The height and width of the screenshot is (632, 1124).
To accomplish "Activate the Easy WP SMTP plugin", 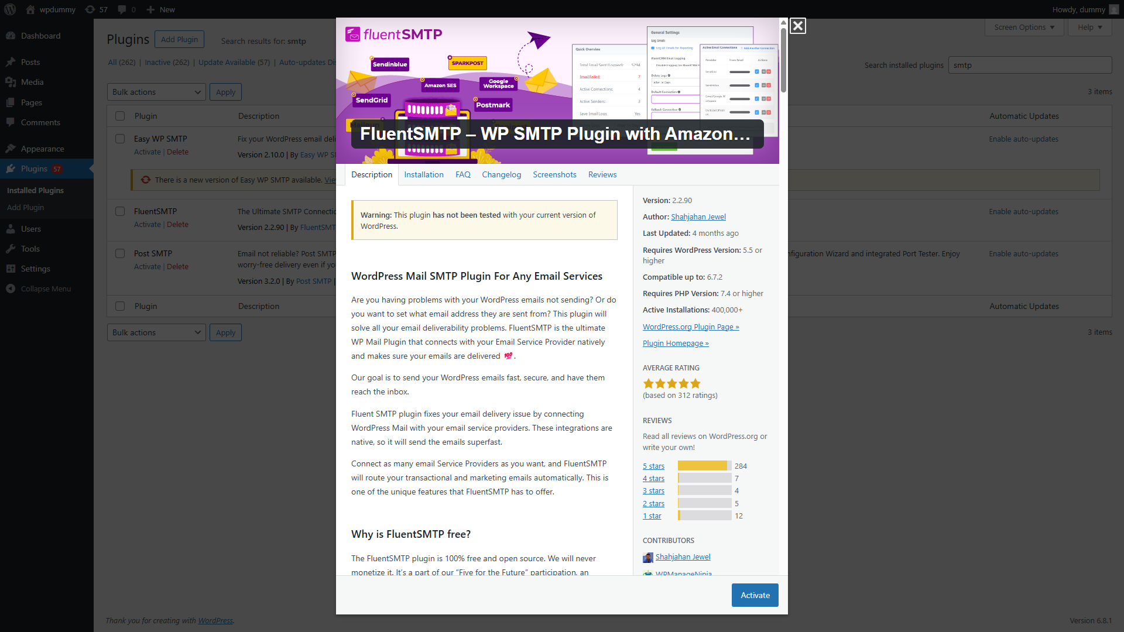I will coord(148,152).
